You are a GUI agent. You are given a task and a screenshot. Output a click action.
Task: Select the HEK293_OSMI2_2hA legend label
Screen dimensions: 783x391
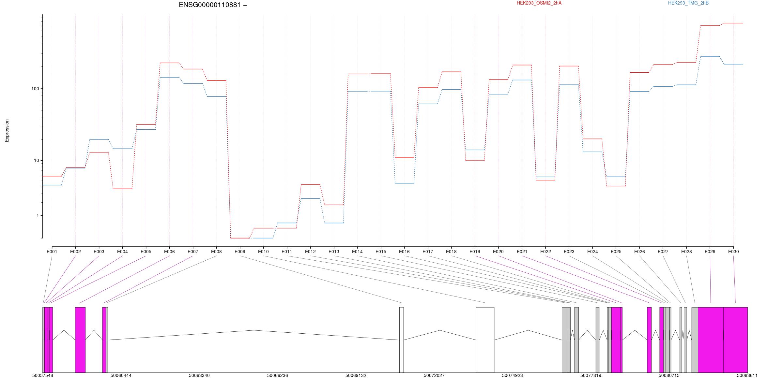(x=539, y=3)
